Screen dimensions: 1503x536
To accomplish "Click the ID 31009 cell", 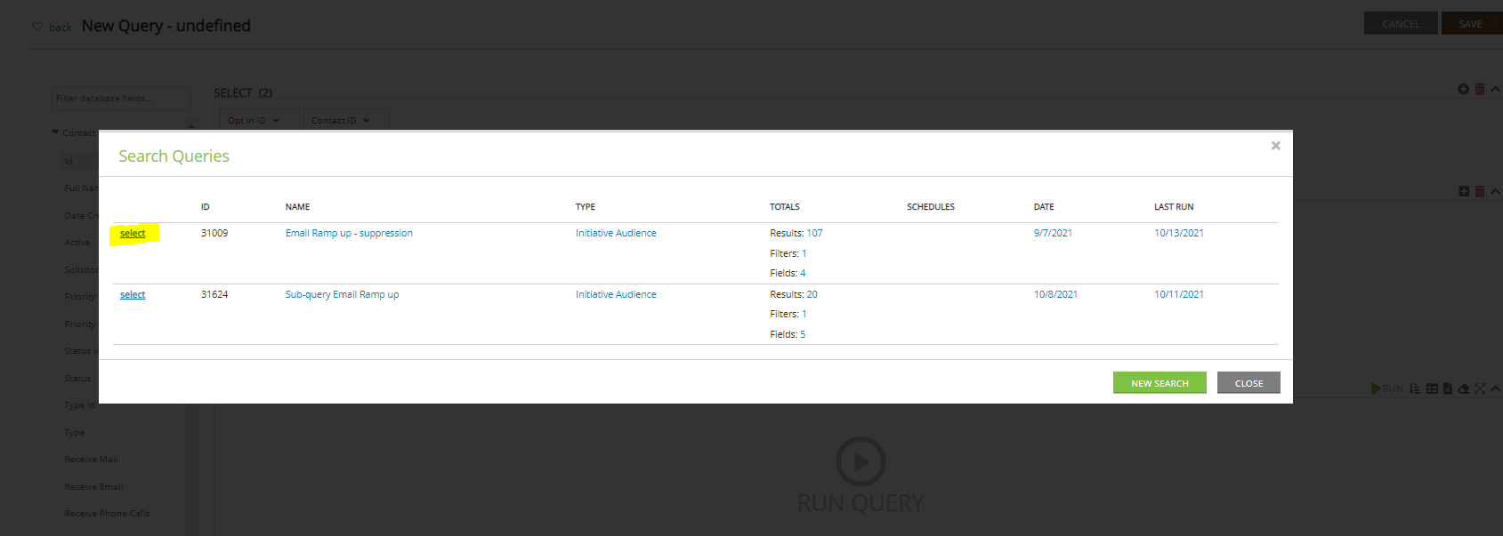I will pos(214,233).
